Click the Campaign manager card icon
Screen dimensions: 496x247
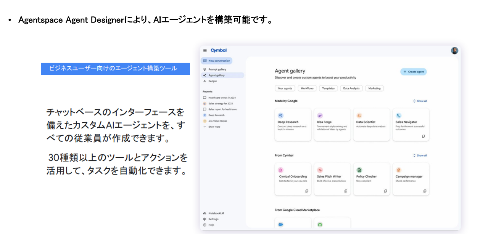(399, 170)
